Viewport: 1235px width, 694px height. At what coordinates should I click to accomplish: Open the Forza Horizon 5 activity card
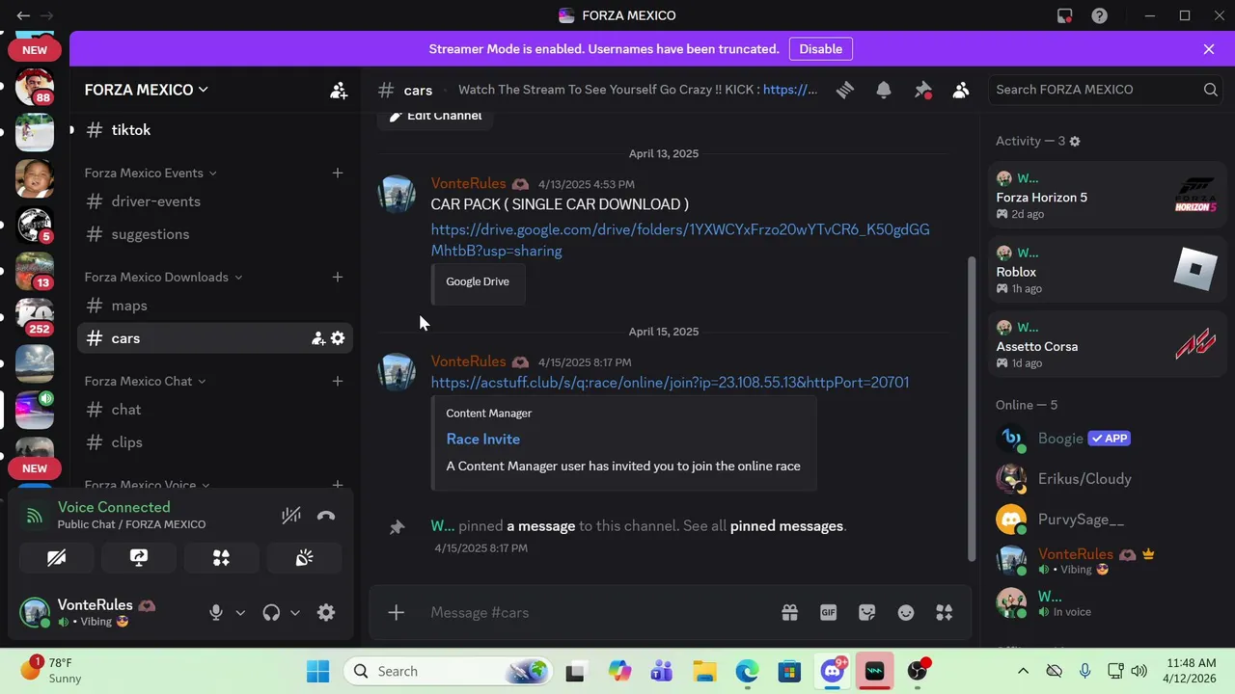coord(1107,197)
